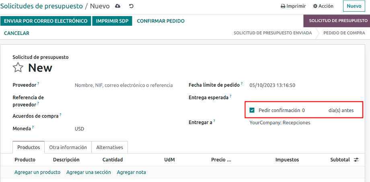Click Enviar por correo electrónico button
Image resolution: width=370 pixels, height=182 pixels.
point(45,21)
